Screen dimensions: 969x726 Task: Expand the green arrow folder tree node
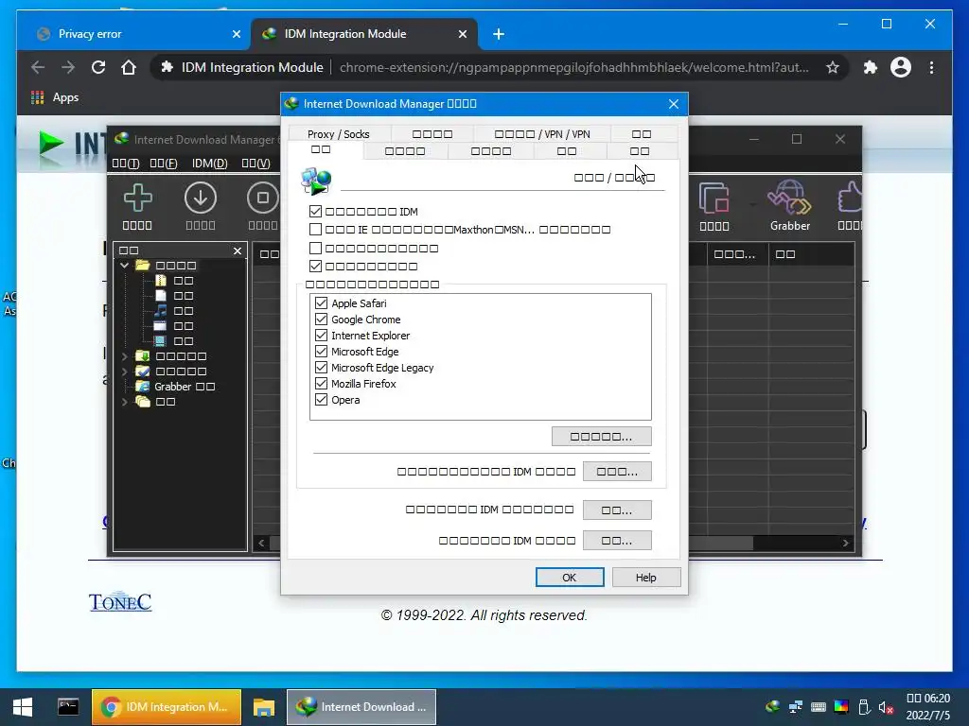pos(124,356)
